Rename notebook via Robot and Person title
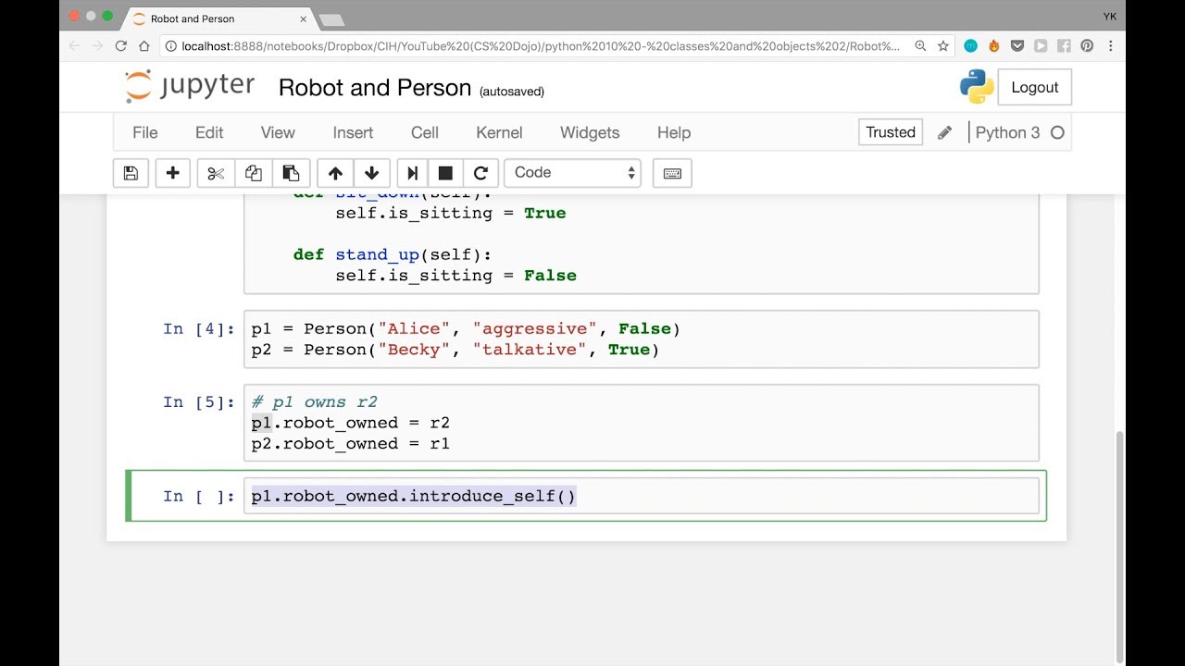Viewport: 1185px width, 666px height. pos(375,88)
